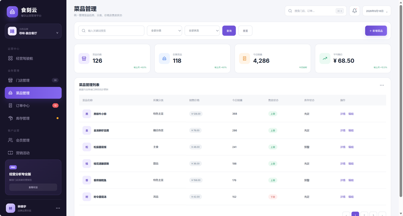
Task: Open the 2026年9月18日 date picker
Action: coord(377,11)
